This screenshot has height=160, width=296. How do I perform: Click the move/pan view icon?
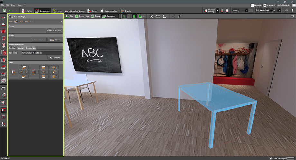pyautogui.click(x=174, y=16)
